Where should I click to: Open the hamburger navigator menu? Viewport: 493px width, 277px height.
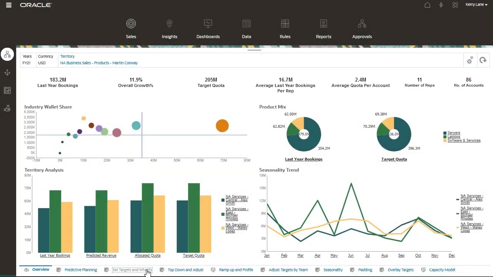pos(9,5)
